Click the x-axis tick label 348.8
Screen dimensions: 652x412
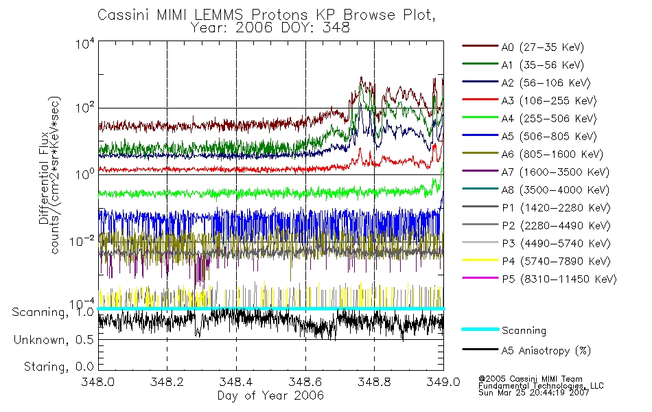(374, 382)
